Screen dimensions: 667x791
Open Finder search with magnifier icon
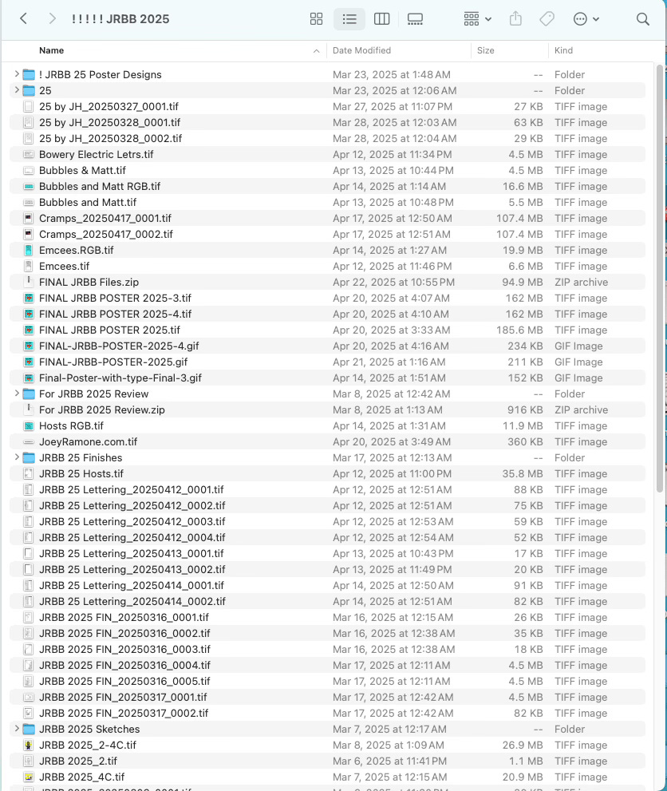coord(642,19)
